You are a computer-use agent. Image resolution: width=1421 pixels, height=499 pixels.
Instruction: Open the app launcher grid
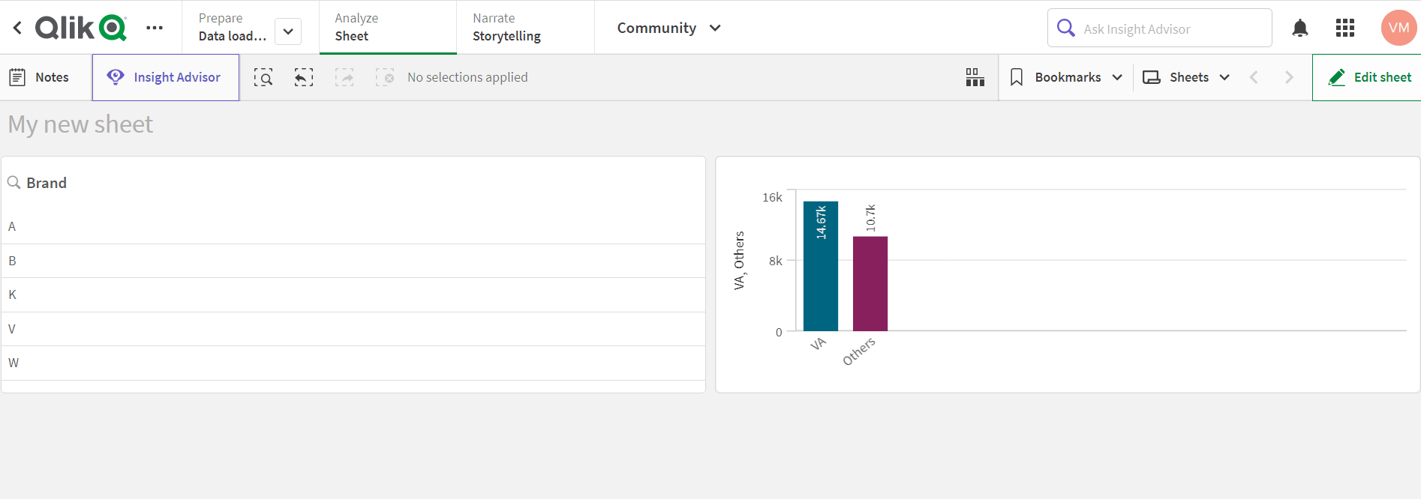pos(1345,28)
